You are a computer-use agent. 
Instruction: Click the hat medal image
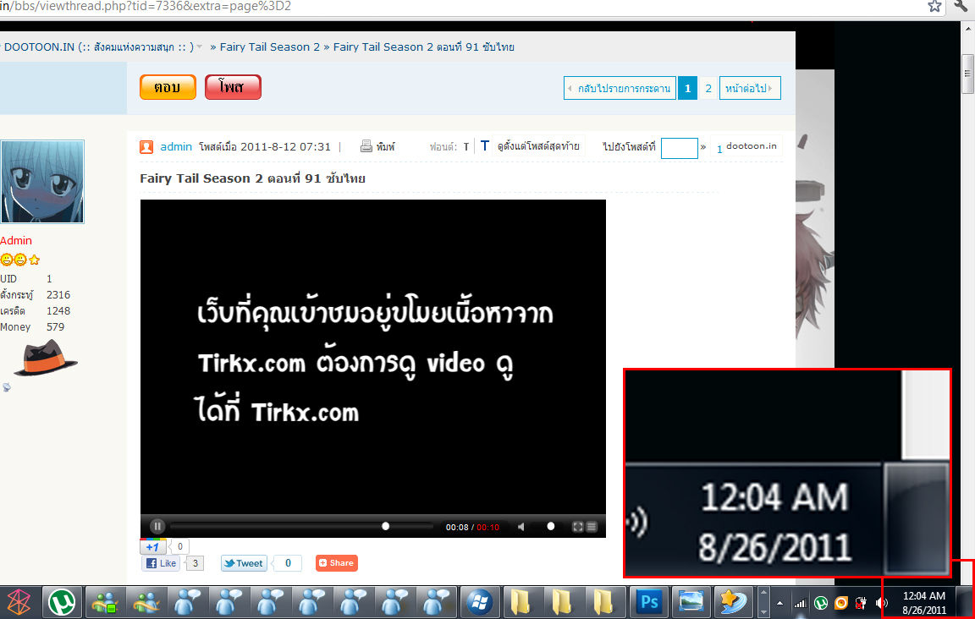46,358
